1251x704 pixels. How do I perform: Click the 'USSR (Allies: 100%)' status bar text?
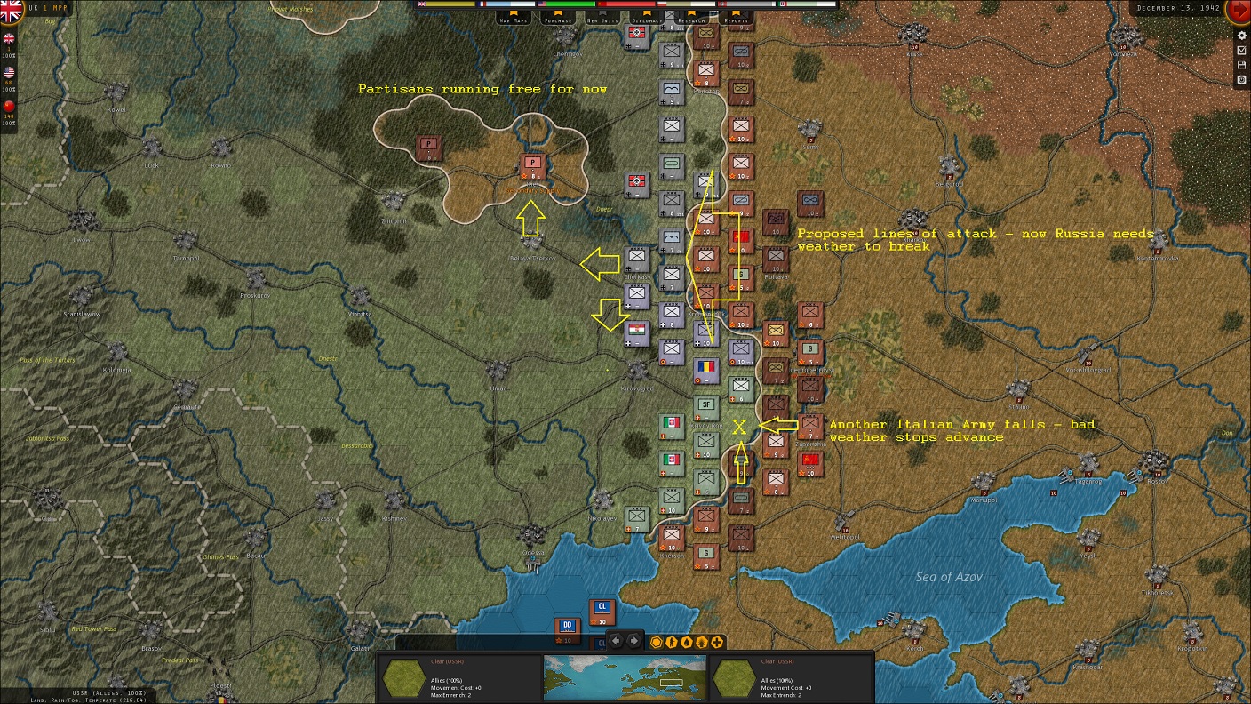click(110, 692)
